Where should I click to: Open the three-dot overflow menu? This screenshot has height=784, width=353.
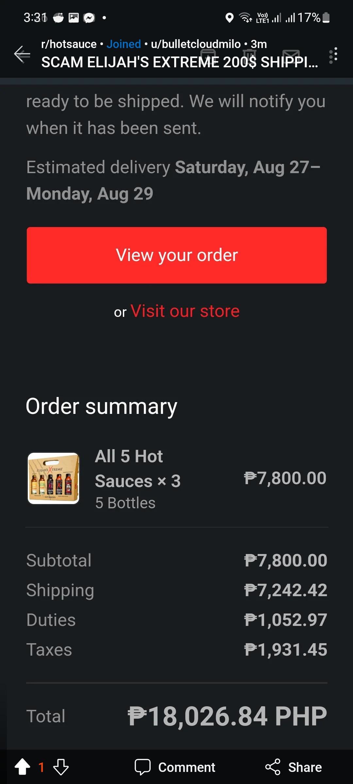coord(333,55)
